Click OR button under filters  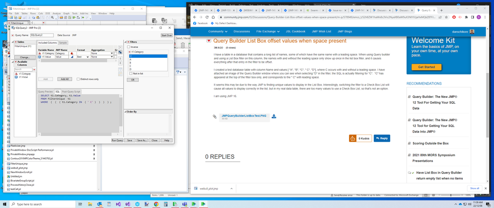[x=133, y=80]
